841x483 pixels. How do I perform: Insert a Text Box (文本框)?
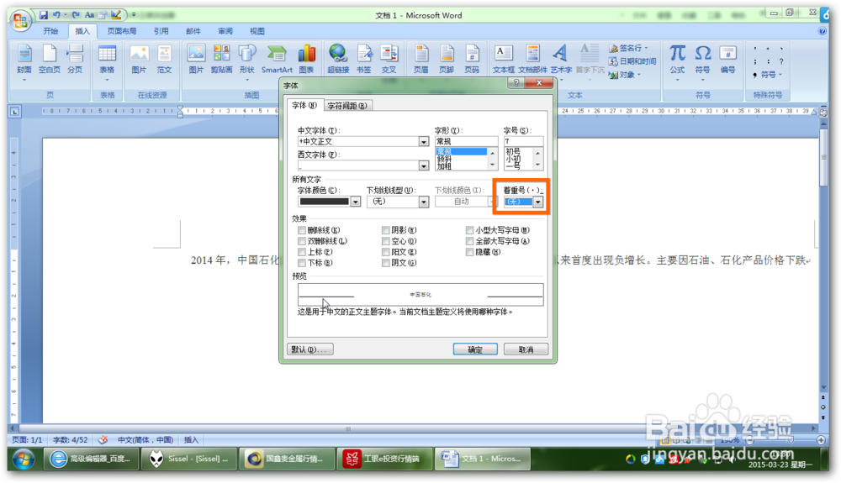point(504,59)
